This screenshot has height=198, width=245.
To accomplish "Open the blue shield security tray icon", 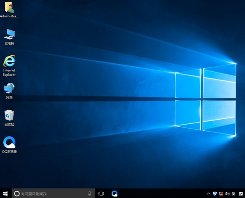I will [215, 194].
